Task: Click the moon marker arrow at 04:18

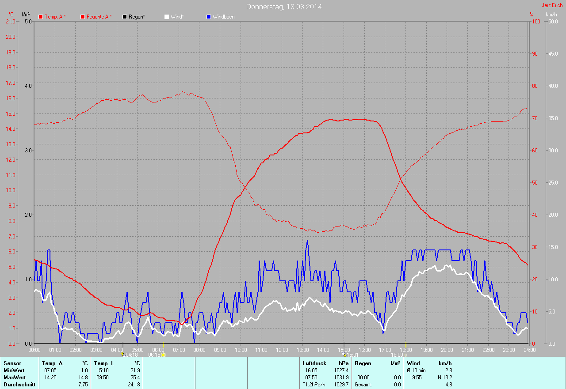Action: pos(122,354)
